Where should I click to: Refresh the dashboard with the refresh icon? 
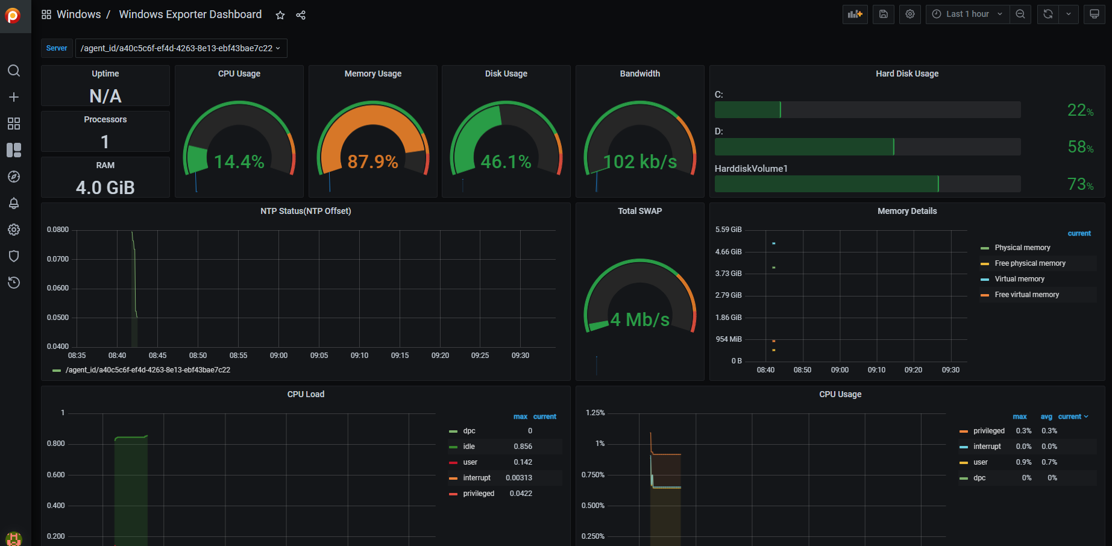point(1048,14)
